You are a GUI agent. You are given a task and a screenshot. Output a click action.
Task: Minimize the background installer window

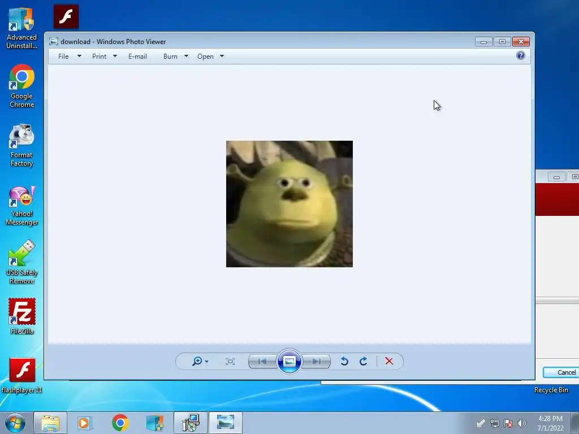(x=556, y=177)
